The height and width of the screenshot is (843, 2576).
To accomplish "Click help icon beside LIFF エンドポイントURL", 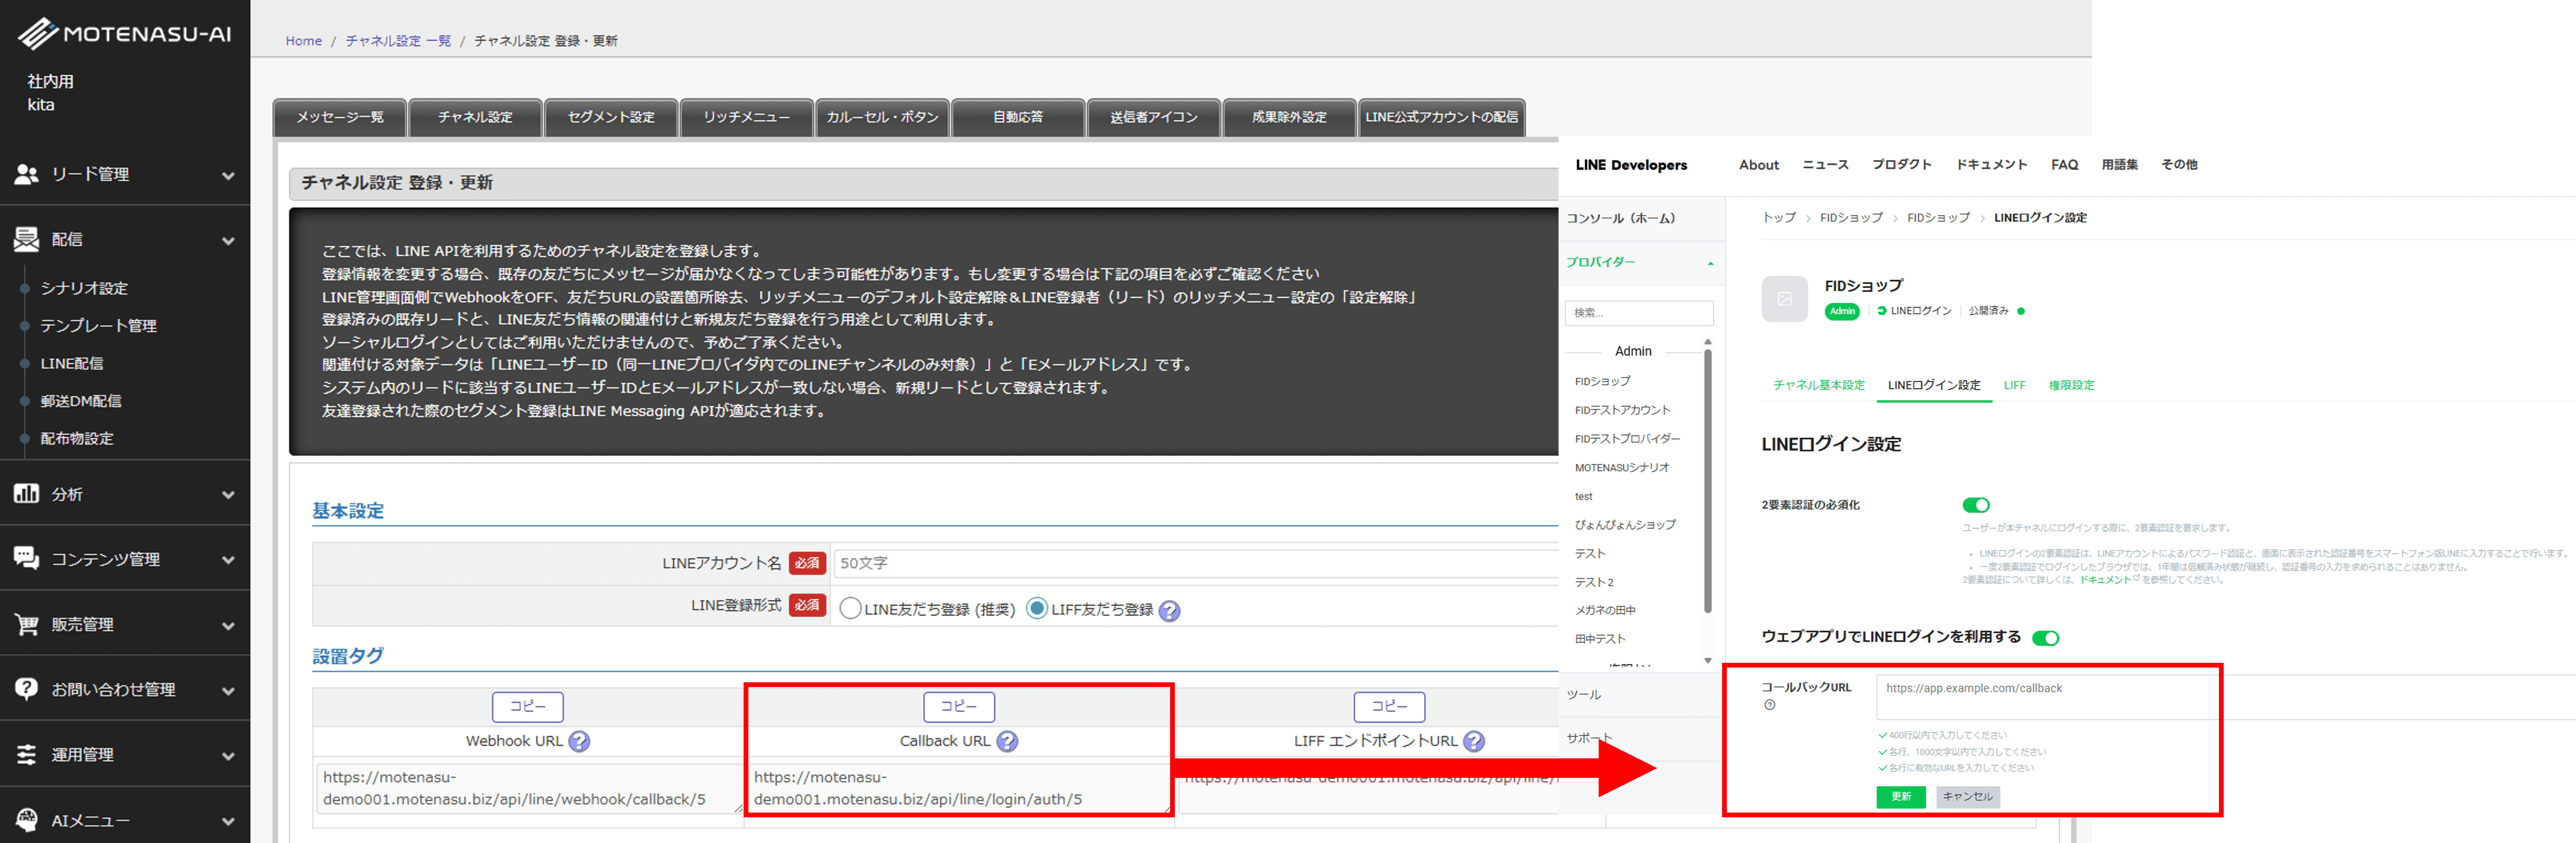I will click(1473, 741).
